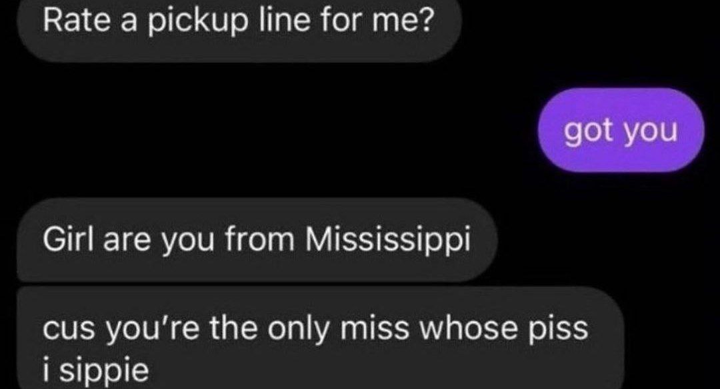Tap the "cus you're the only miss" message bubble
Screen dimensions: 720x389
[321, 338]
